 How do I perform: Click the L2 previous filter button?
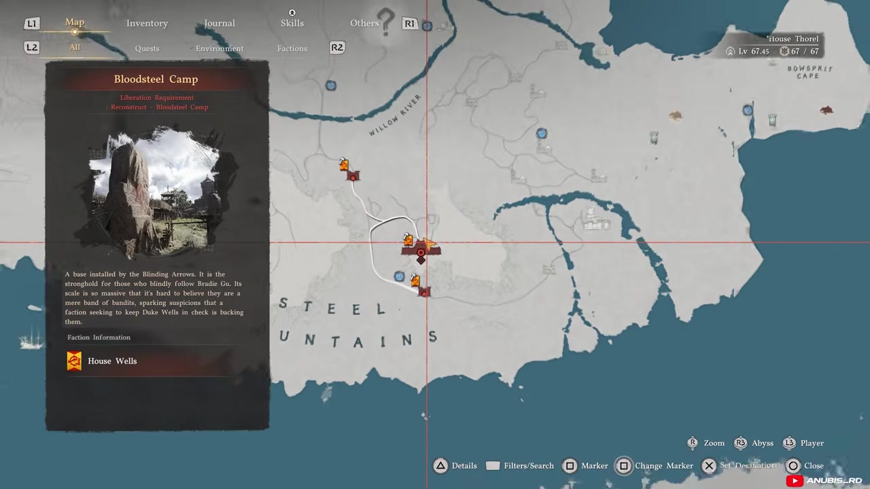point(31,48)
